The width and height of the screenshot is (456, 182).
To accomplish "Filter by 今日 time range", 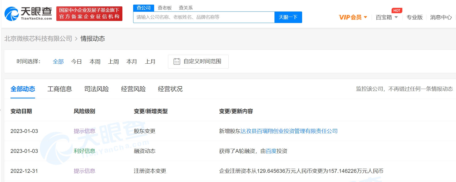I will [x=76, y=62].
